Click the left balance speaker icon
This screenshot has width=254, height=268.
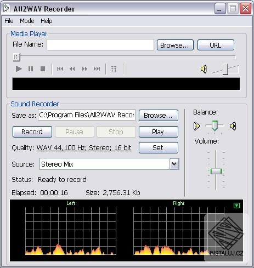tap(196, 126)
